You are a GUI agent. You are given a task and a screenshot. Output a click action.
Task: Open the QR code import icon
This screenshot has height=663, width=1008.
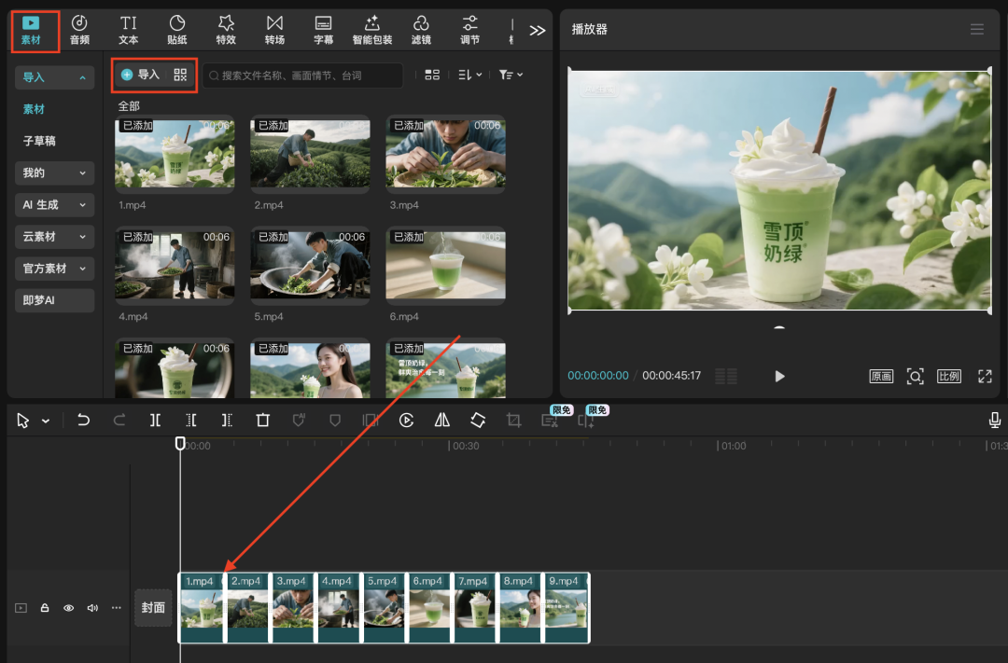coord(180,75)
